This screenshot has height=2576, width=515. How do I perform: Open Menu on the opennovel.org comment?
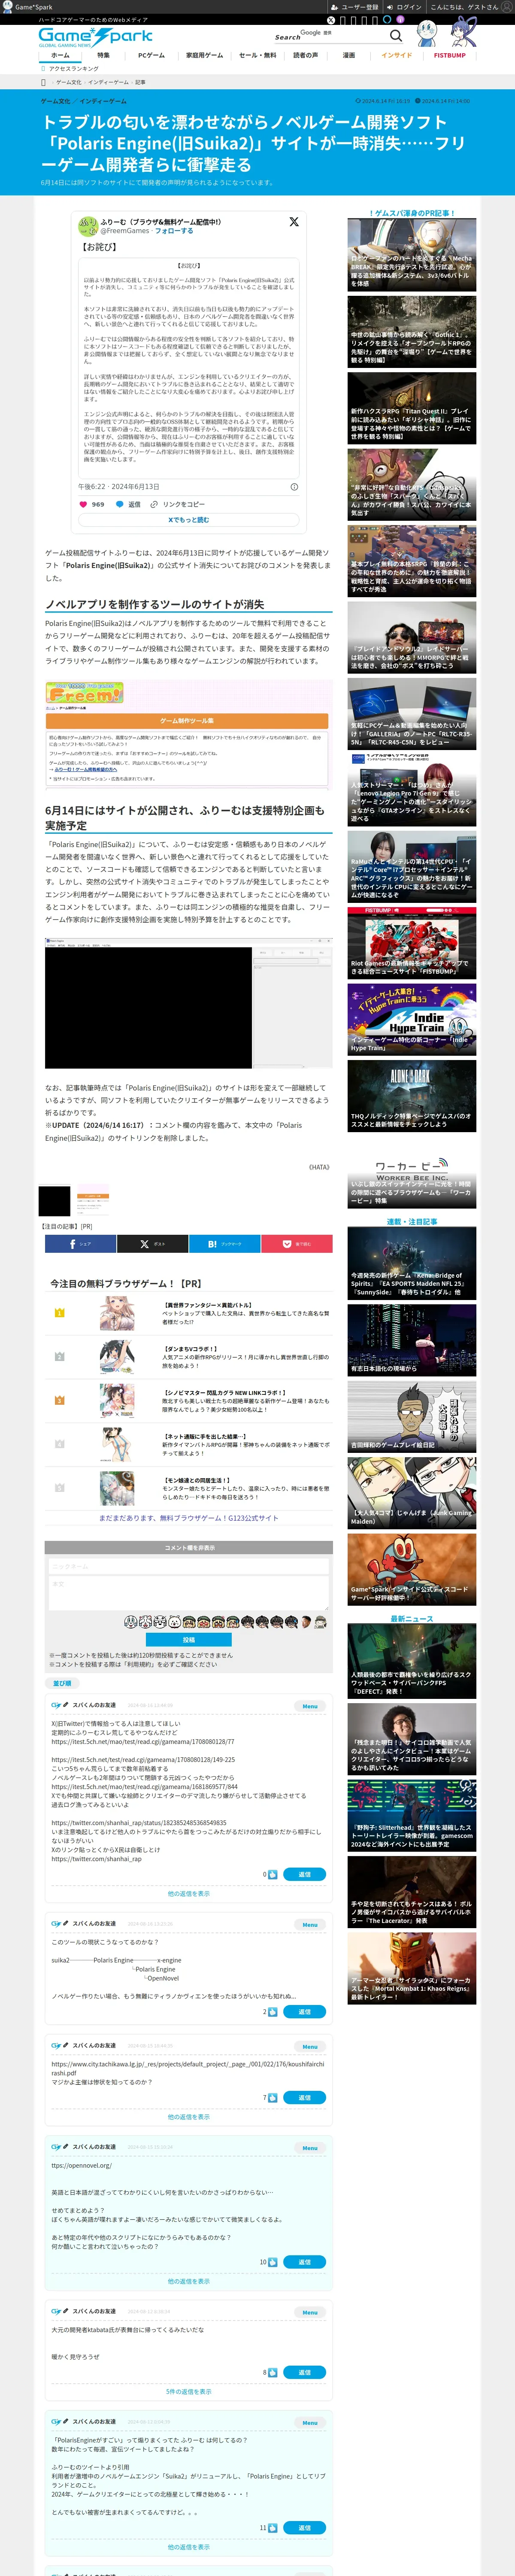coord(310,2148)
